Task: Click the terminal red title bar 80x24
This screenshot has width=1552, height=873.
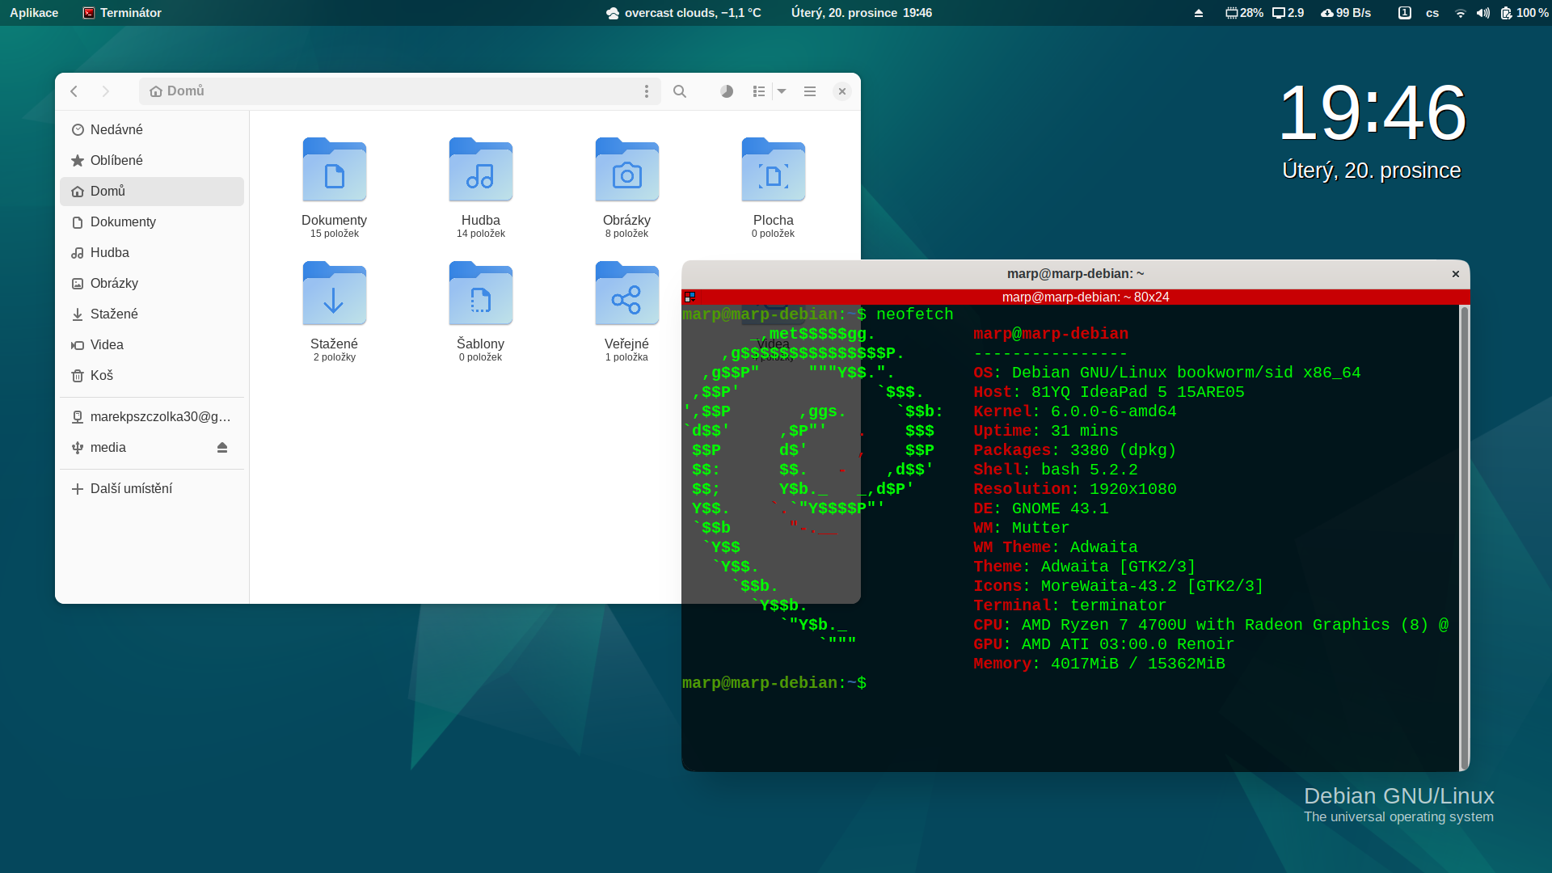Action: pyautogui.click(x=1086, y=297)
